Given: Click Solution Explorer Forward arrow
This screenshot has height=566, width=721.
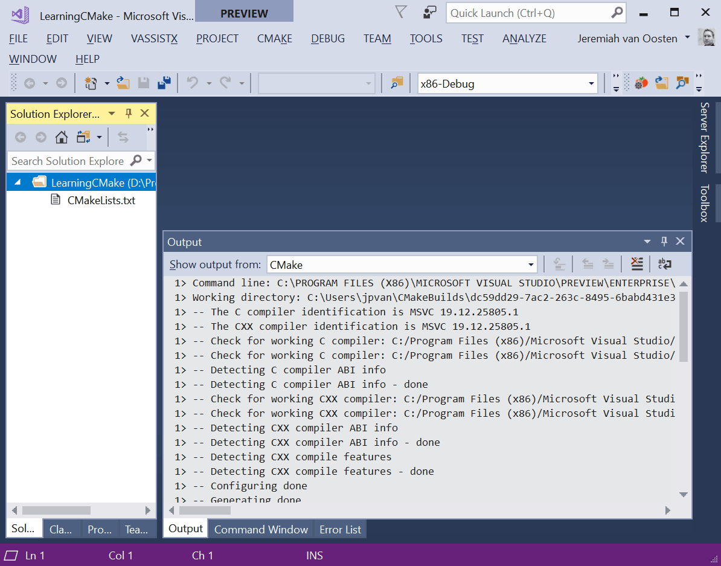Looking at the screenshot, I should 41,137.
